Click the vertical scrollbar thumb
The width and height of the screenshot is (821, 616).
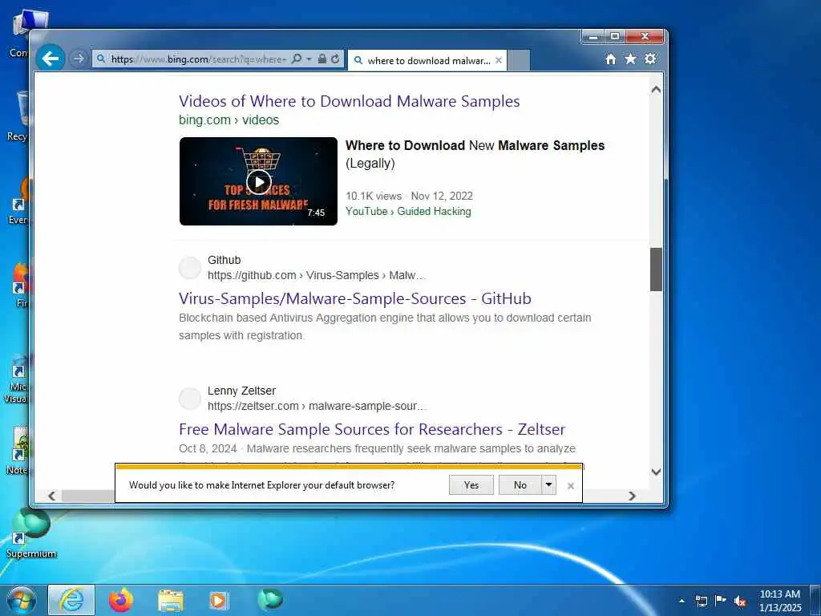(x=656, y=269)
